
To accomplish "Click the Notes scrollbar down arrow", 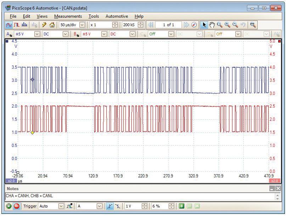I will (278, 198).
